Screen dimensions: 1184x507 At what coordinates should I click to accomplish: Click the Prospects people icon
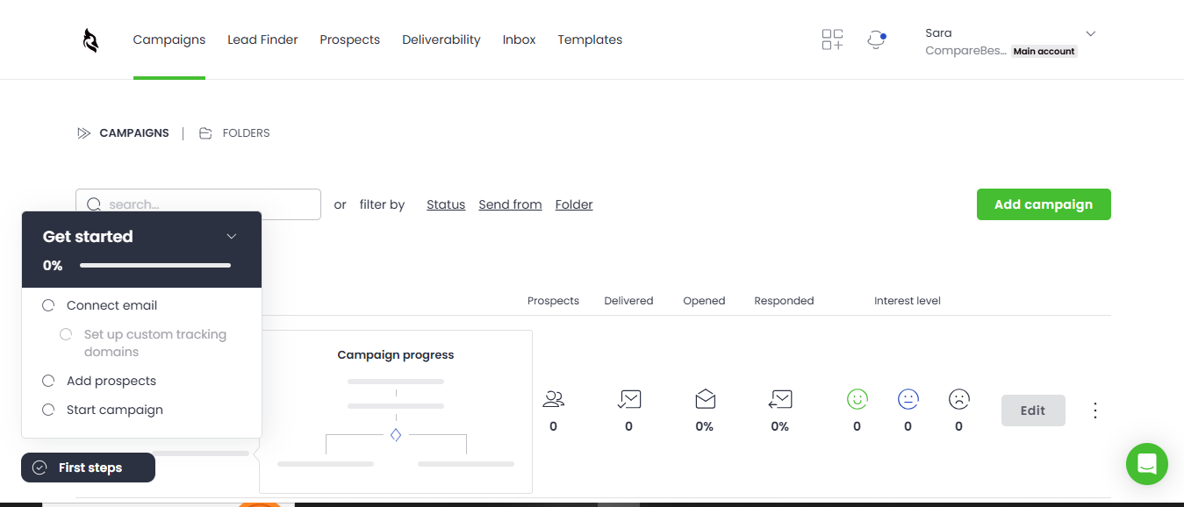553,400
